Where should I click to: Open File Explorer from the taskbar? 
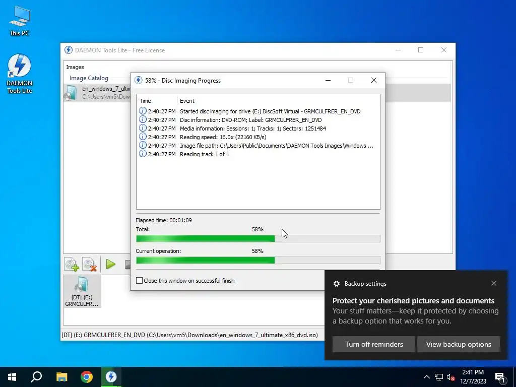tap(61, 377)
